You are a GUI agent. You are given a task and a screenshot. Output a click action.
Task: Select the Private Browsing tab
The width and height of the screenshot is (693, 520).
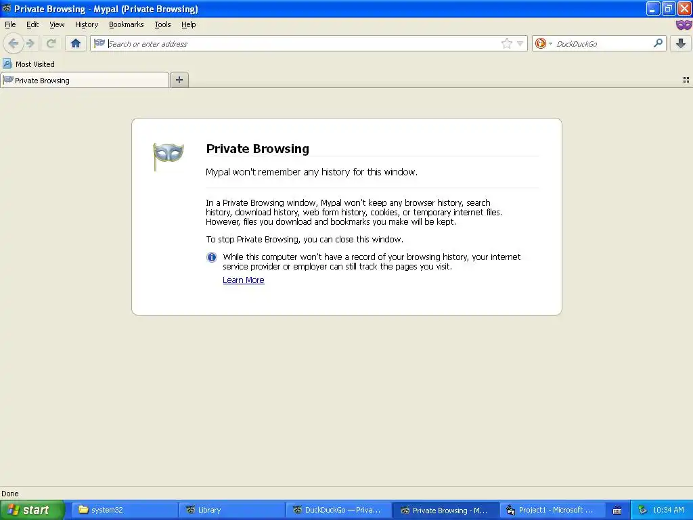pyautogui.click(x=85, y=80)
